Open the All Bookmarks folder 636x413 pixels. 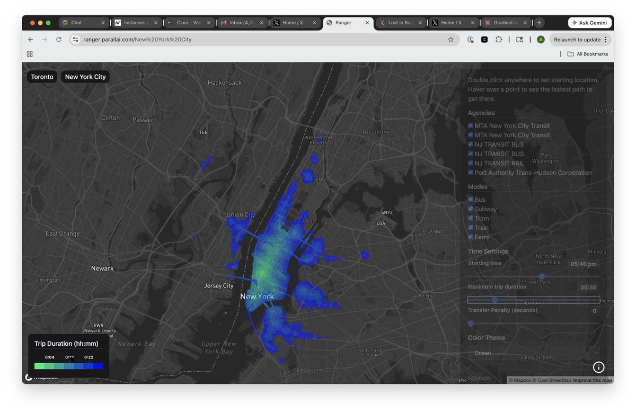click(588, 54)
